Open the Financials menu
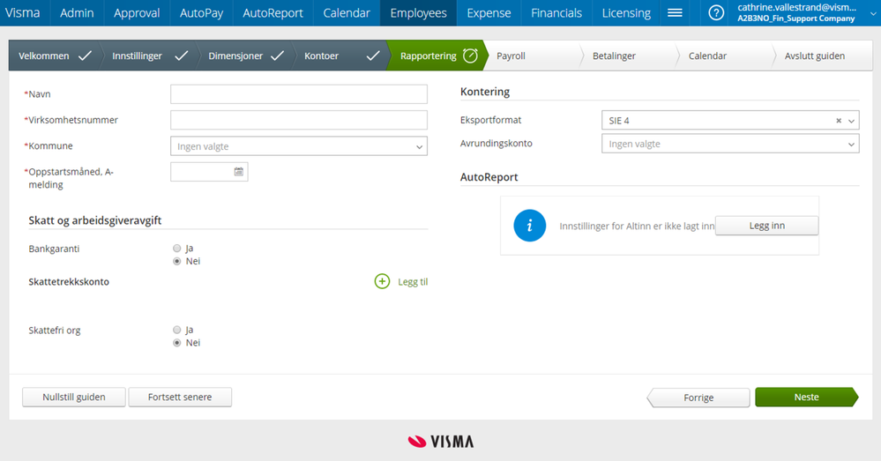 coord(556,12)
